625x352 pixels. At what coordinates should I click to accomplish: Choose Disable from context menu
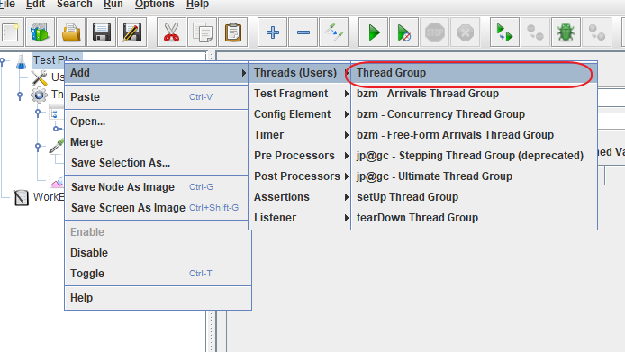158,253
